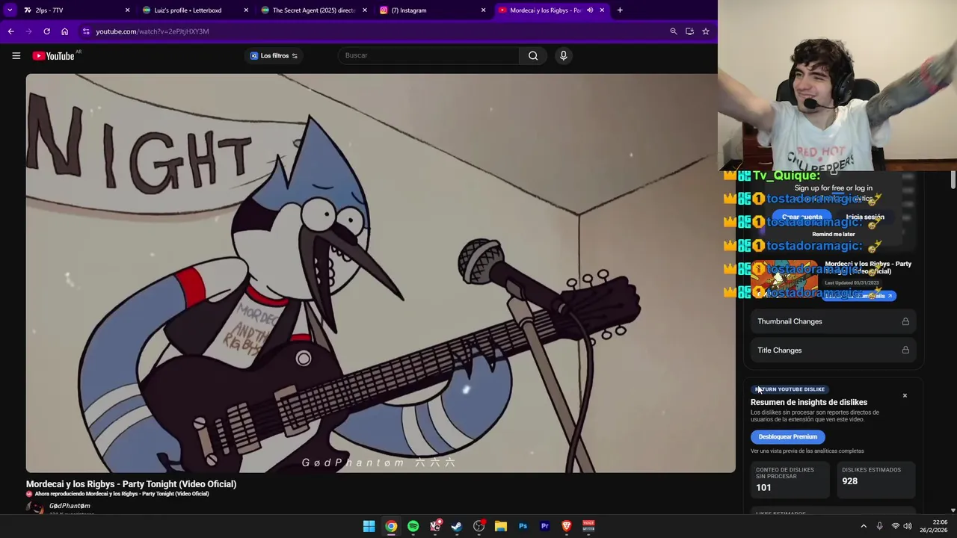Click Dislikes estimados 928 card

click(x=876, y=480)
